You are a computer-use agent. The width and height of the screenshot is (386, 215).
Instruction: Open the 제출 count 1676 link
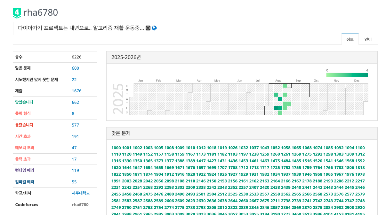pyautogui.click(x=76, y=91)
